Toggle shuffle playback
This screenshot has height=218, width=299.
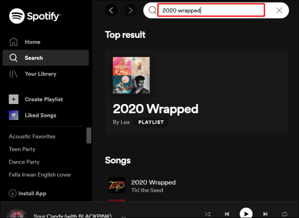pos(208,214)
